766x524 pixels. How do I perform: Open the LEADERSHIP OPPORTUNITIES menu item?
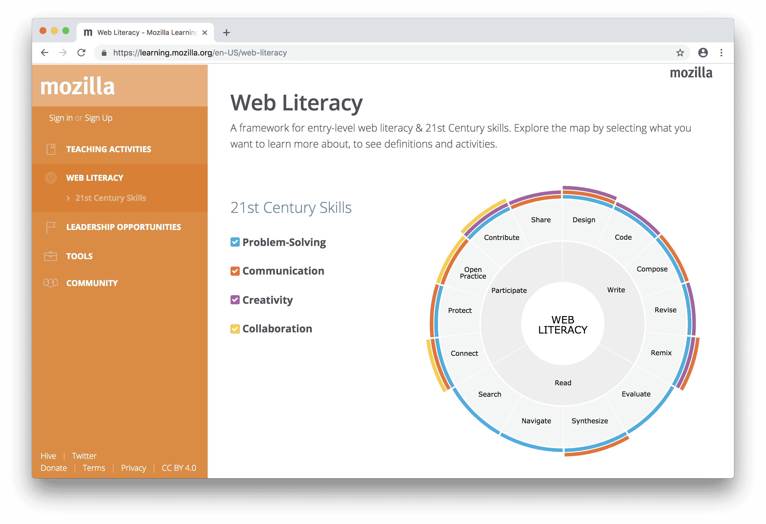click(124, 227)
